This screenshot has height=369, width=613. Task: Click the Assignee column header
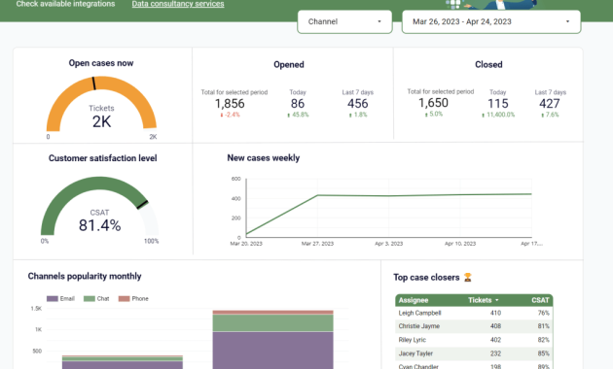tap(414, 300)
